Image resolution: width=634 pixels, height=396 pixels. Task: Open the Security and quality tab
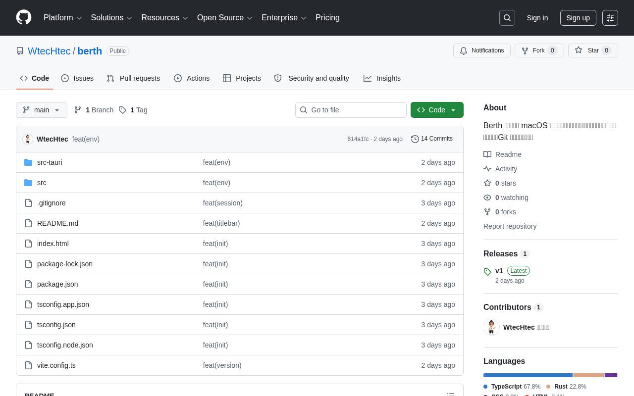(312, 78)
